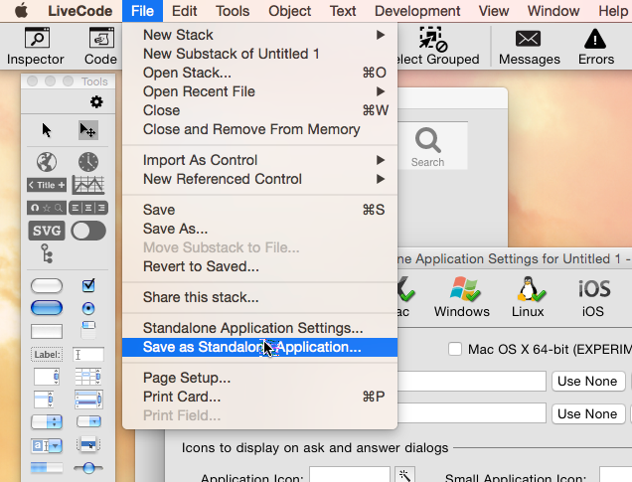Choose the scrolling field control
632x482 pixels.
click(47, 377)
